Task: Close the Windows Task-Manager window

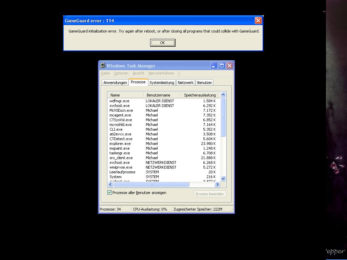Action: click(229, 66)
